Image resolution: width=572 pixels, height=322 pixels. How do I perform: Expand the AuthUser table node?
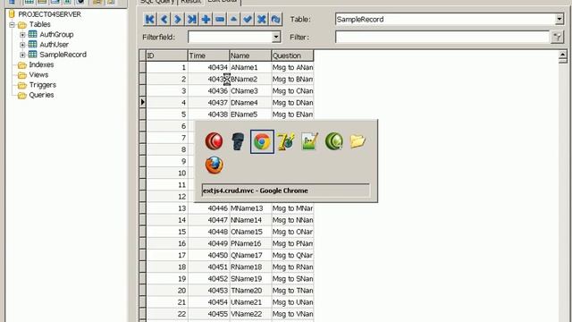[x=22, y=45]
